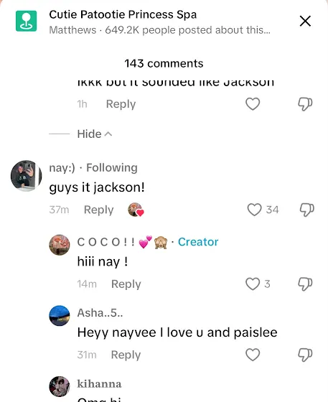The height and width of the screenshot is (402, 328).
Task: Like Asha..5..'s comment about paislee
Action: (x=253, y=355)
